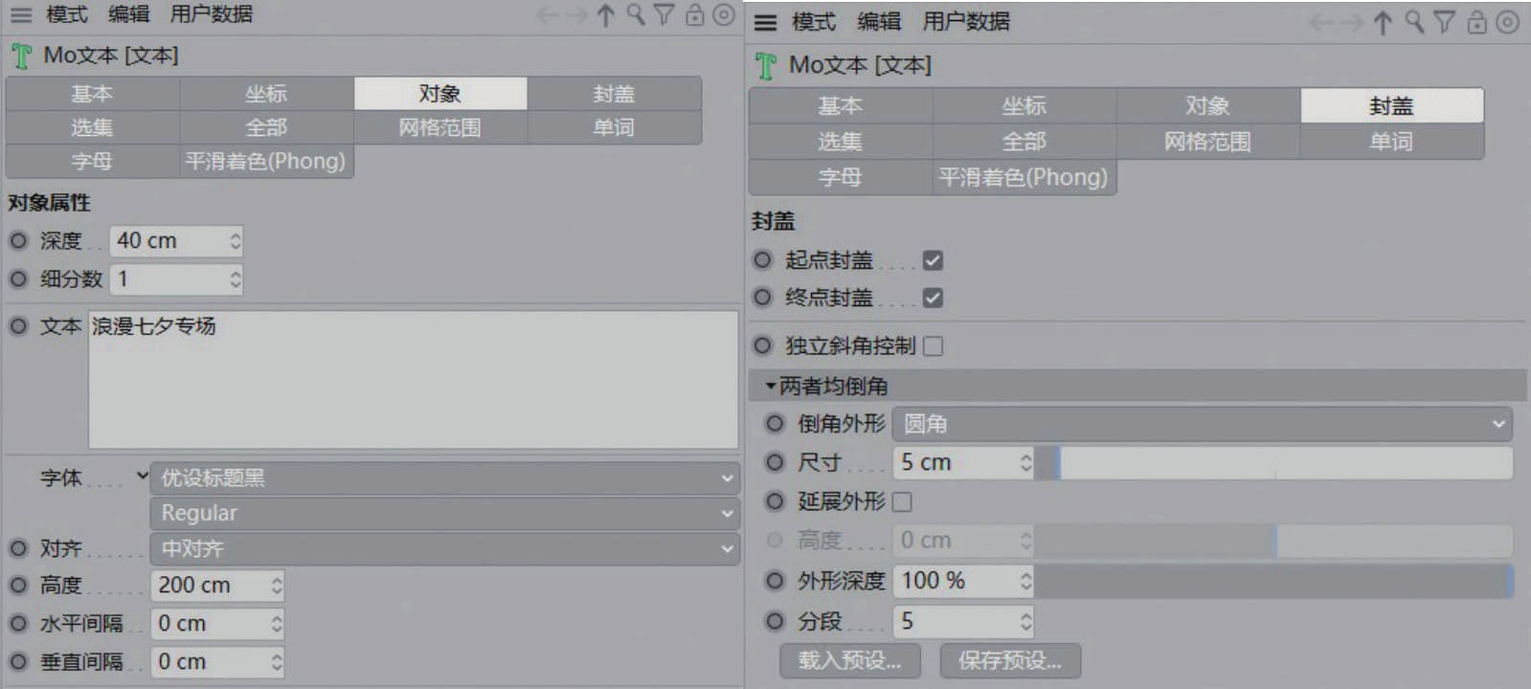Select the 网格范围 tab in the left panel
1531x689 pixels.
click(440, 127)
